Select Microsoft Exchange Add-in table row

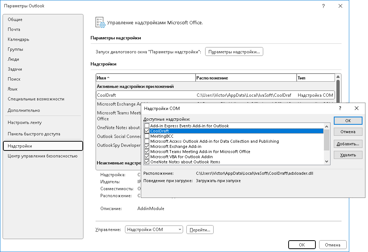coord(118,104)
